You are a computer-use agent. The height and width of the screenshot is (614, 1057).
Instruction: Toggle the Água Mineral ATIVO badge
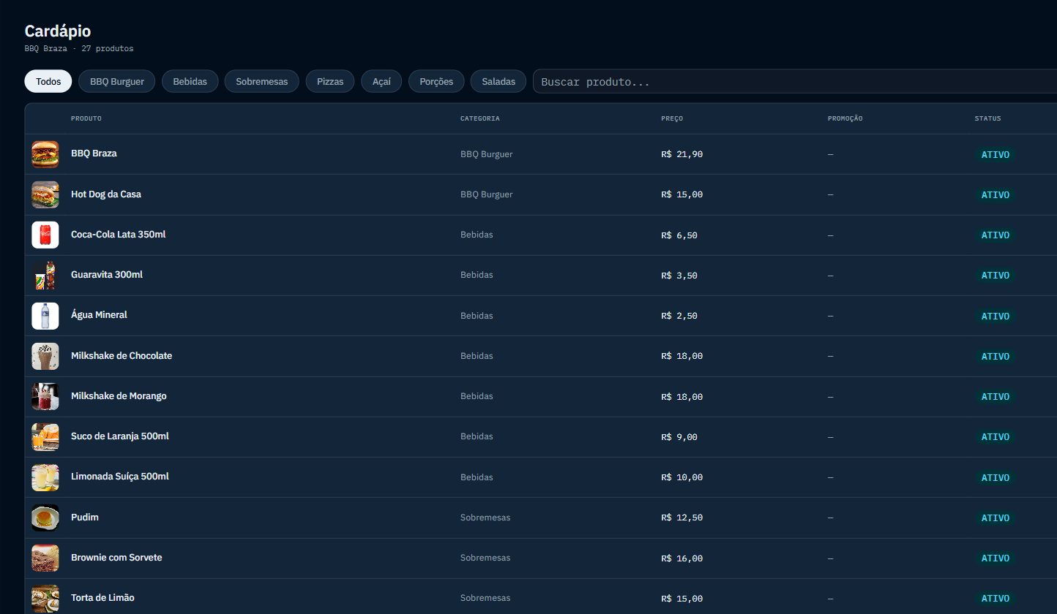(x=996, y=317)
